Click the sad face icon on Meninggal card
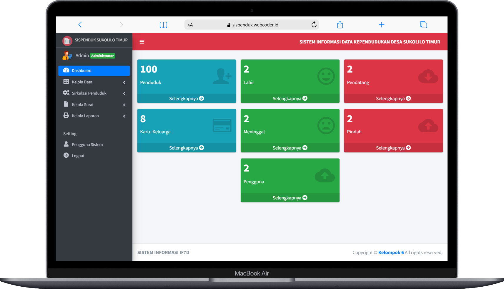The height and width of the screenshot is (289, 504). (x=326, y=126)
